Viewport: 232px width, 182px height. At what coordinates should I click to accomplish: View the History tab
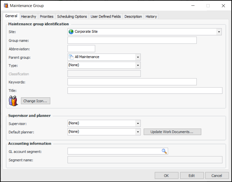[151, 16]
